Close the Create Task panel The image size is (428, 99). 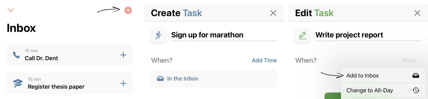[273, 13]
